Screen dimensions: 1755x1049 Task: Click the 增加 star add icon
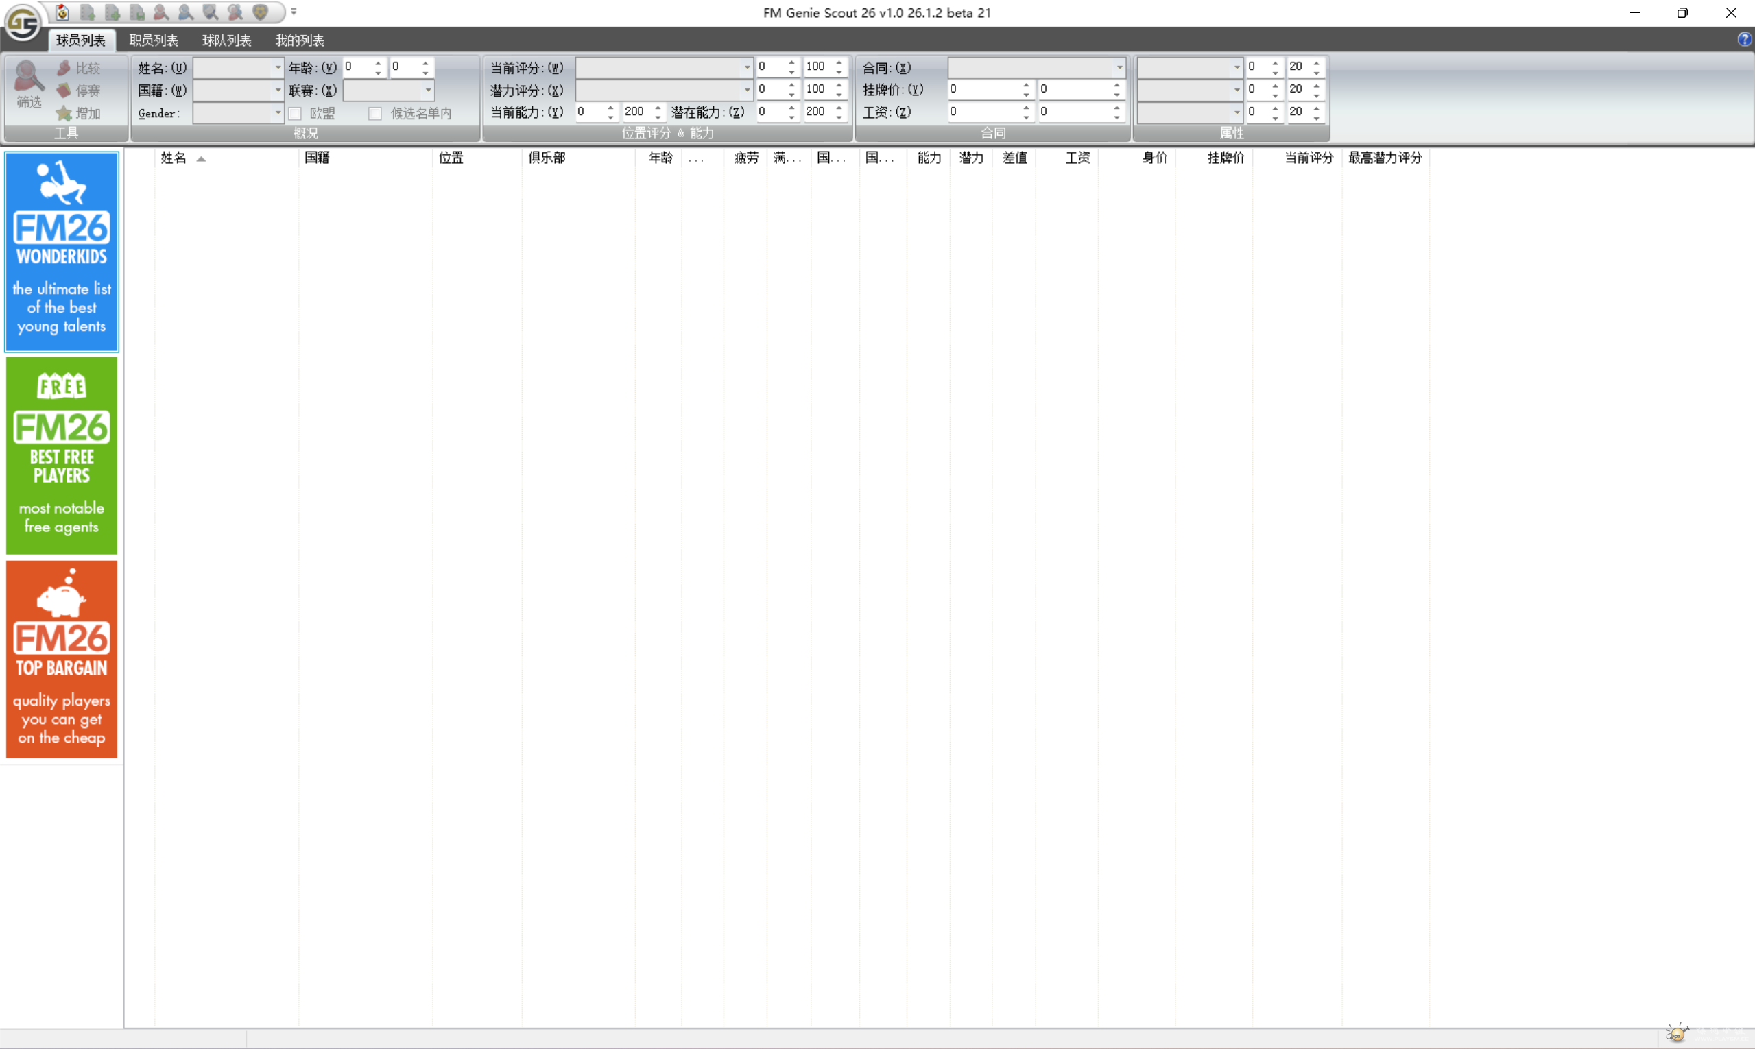[64, 113]
